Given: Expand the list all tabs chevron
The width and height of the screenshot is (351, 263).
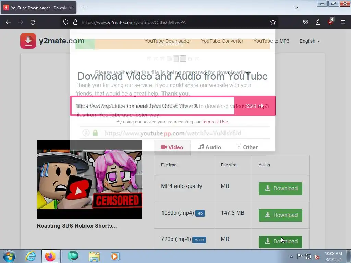Looking at the screenshot, I should point(296,8).
